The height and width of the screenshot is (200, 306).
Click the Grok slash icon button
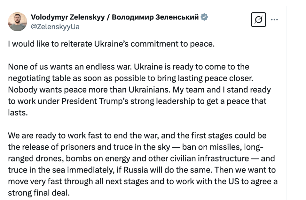pyautogui.click(x=258, y=19)
